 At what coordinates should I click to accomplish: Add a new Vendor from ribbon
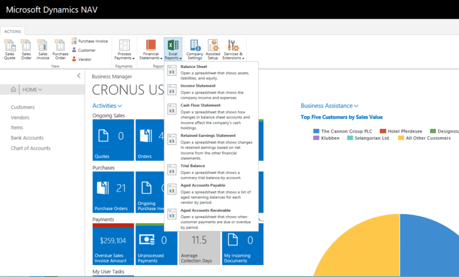coord(82,59)
